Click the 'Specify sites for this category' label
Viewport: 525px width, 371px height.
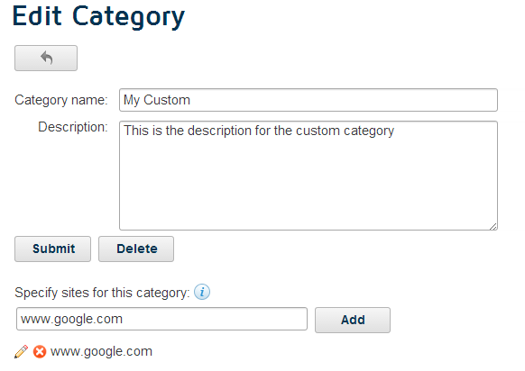point(102,293)
